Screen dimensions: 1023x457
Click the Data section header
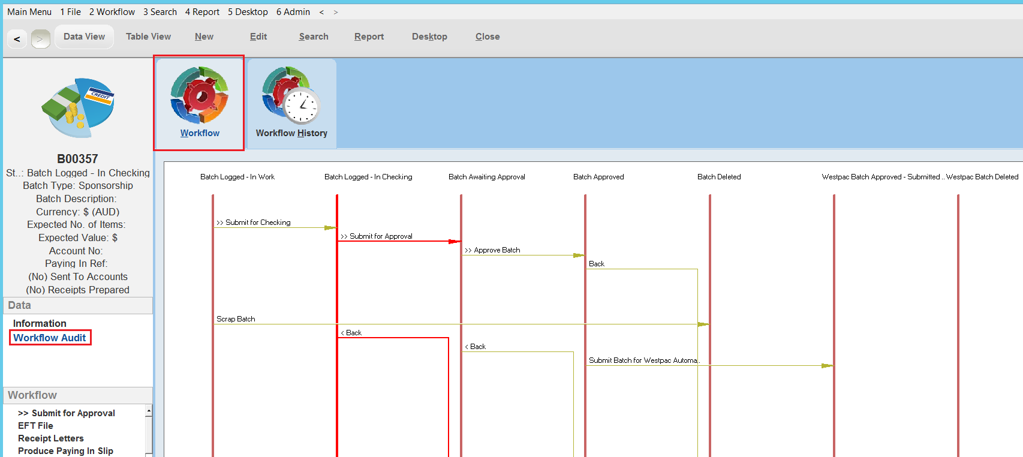point(78,305)
